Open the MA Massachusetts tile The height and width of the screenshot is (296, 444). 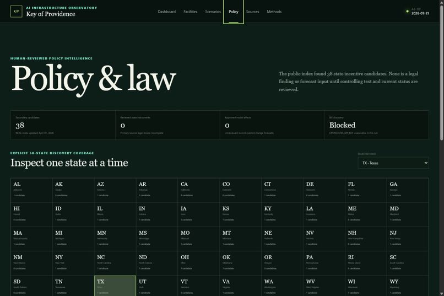[31, 239]
